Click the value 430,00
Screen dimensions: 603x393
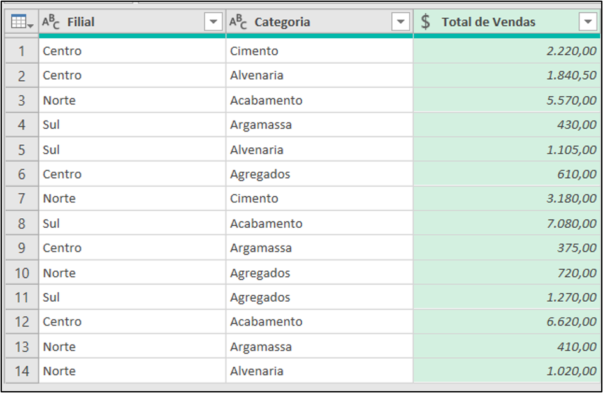point(577,124)
